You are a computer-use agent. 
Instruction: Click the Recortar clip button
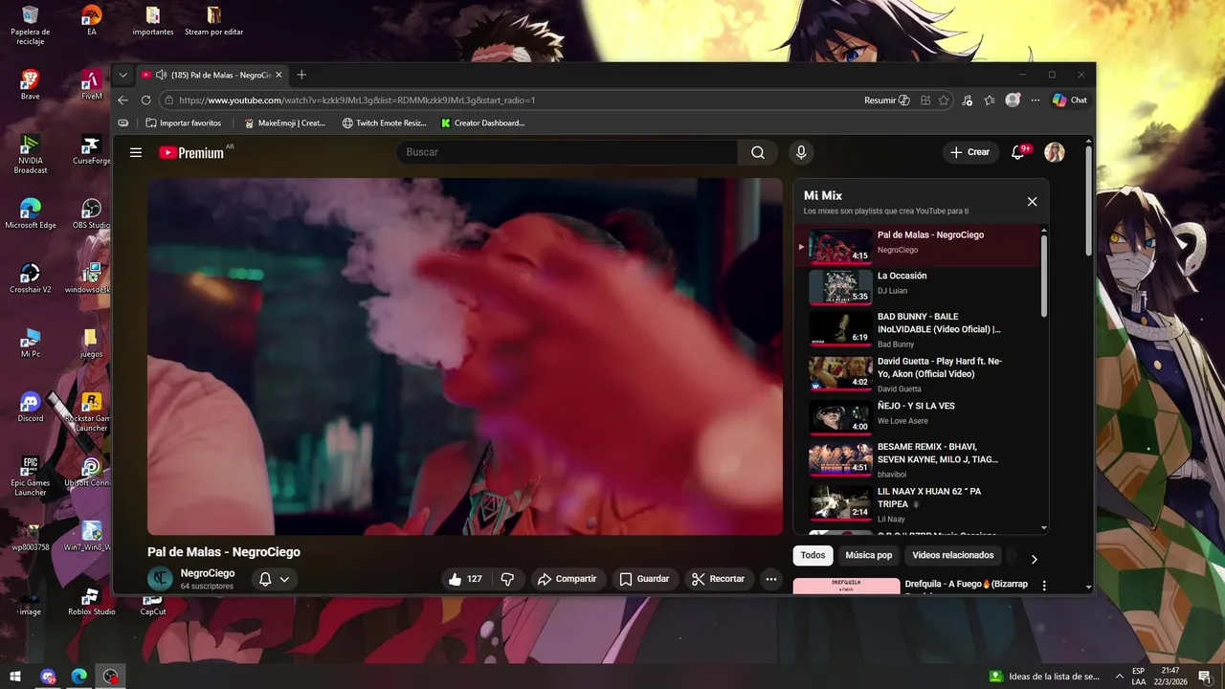(719, 579)
